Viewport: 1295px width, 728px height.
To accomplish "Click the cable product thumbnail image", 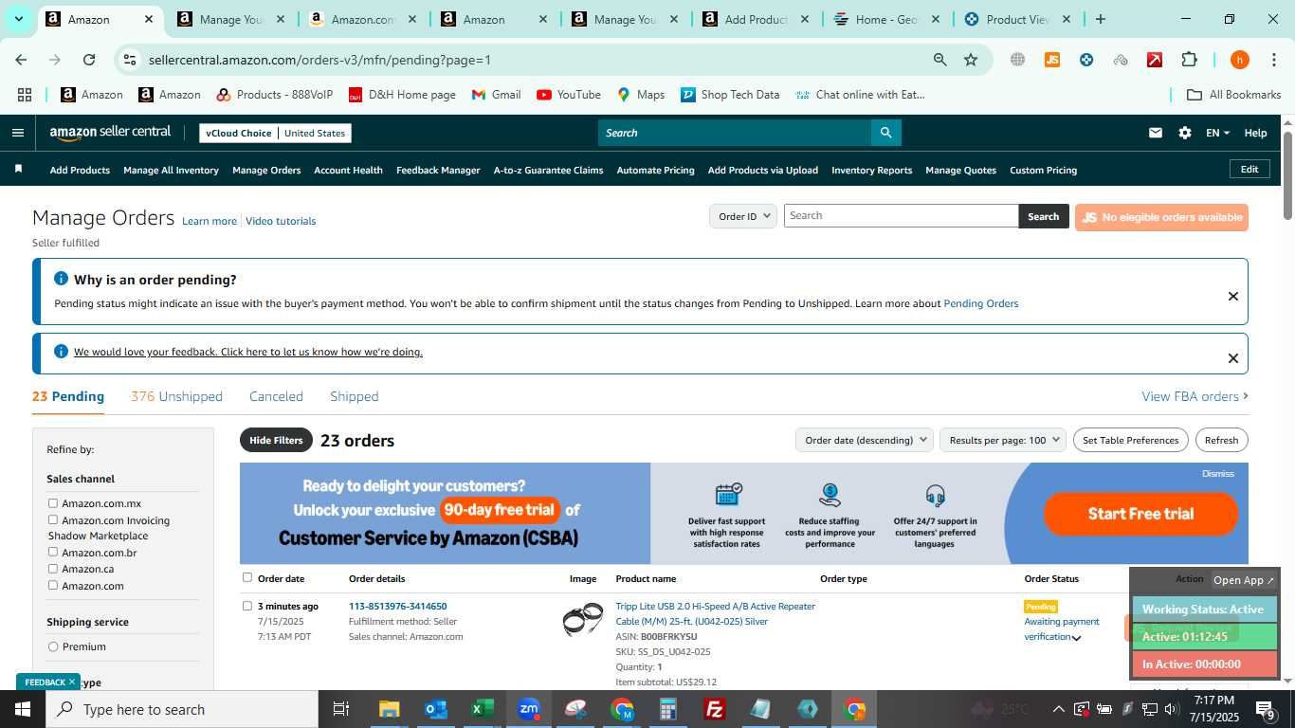I will 582,619.
